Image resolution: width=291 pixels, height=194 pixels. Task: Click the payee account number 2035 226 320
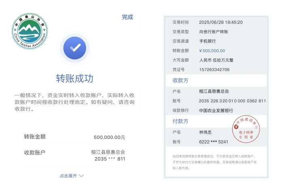(232, 101)
